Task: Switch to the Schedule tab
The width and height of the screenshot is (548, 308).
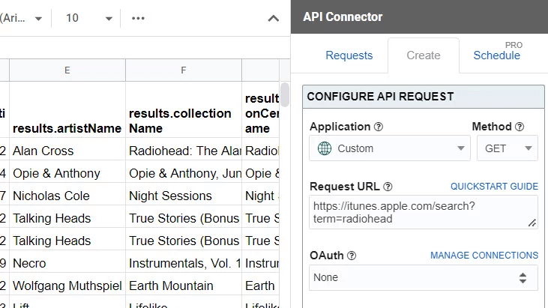Action: [496, 55]
